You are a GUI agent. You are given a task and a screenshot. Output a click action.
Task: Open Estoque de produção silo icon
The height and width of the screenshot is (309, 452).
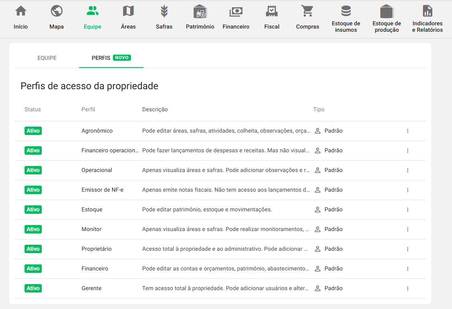(x=387, y=10)
